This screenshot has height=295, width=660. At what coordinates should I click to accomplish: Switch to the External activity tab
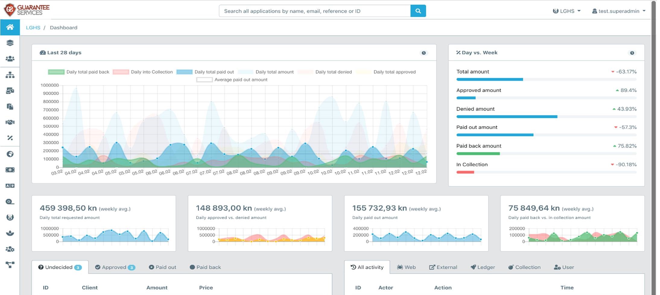click(x=443, y=267)
